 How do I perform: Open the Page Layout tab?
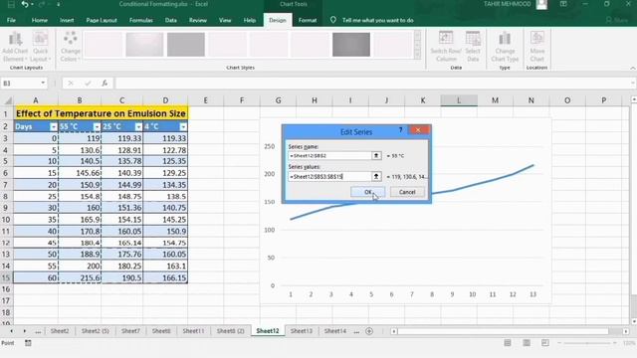click(102, 20)
